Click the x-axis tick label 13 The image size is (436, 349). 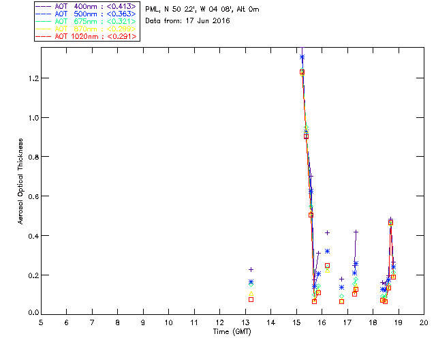245,322
